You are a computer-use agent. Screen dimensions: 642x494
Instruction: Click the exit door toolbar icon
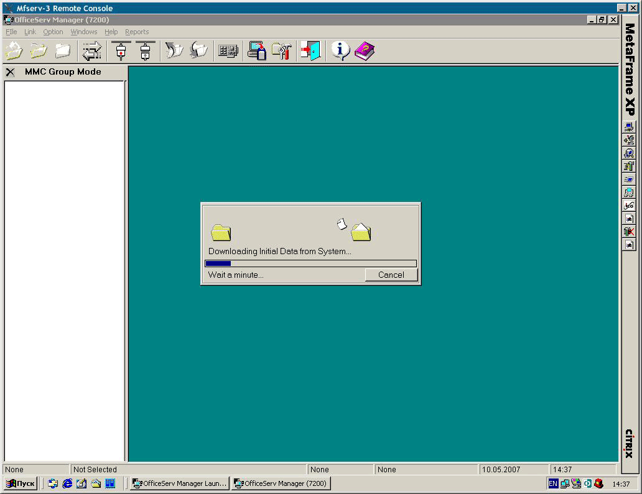coord(311,51)
